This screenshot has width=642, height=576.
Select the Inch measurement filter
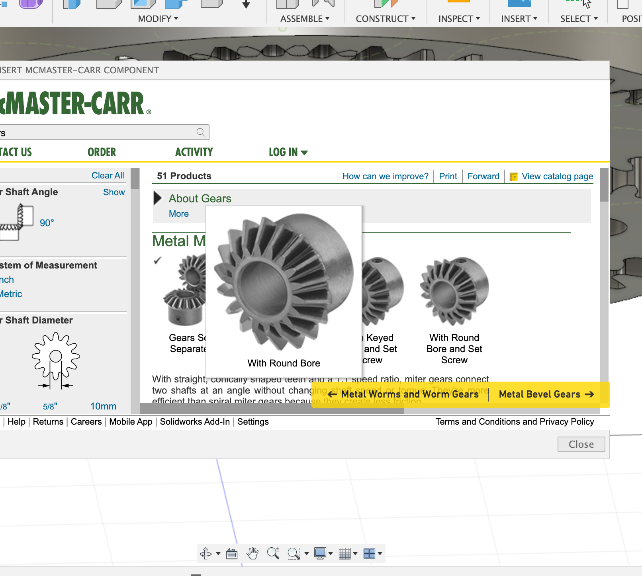(7, 280)
